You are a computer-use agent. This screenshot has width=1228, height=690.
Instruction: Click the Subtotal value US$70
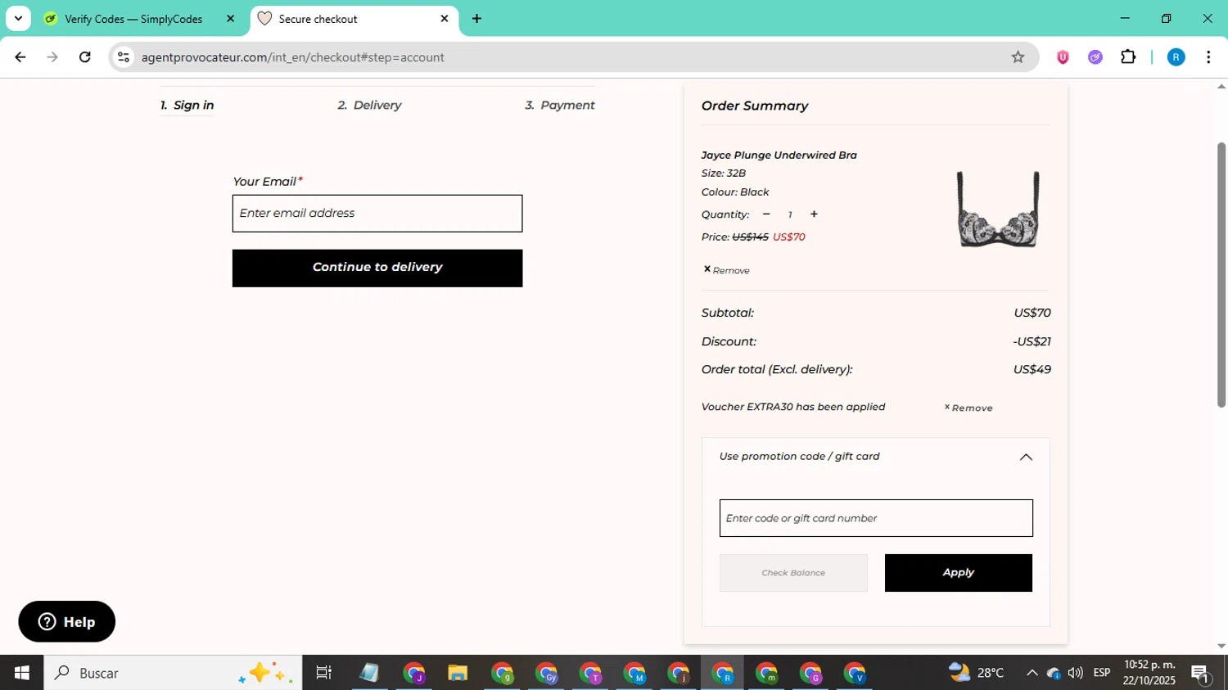click(x=1032, y=313)
